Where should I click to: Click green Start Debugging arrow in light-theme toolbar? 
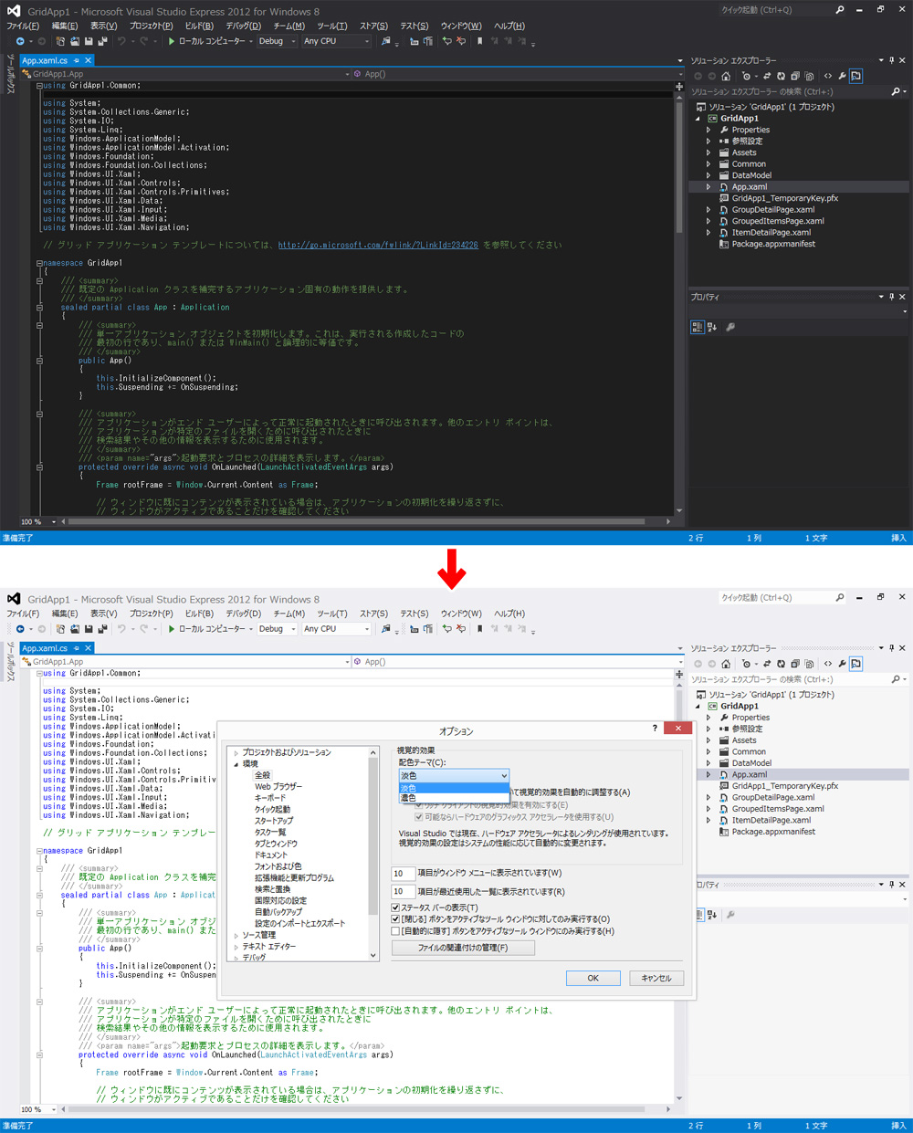[x=171, y=629]
